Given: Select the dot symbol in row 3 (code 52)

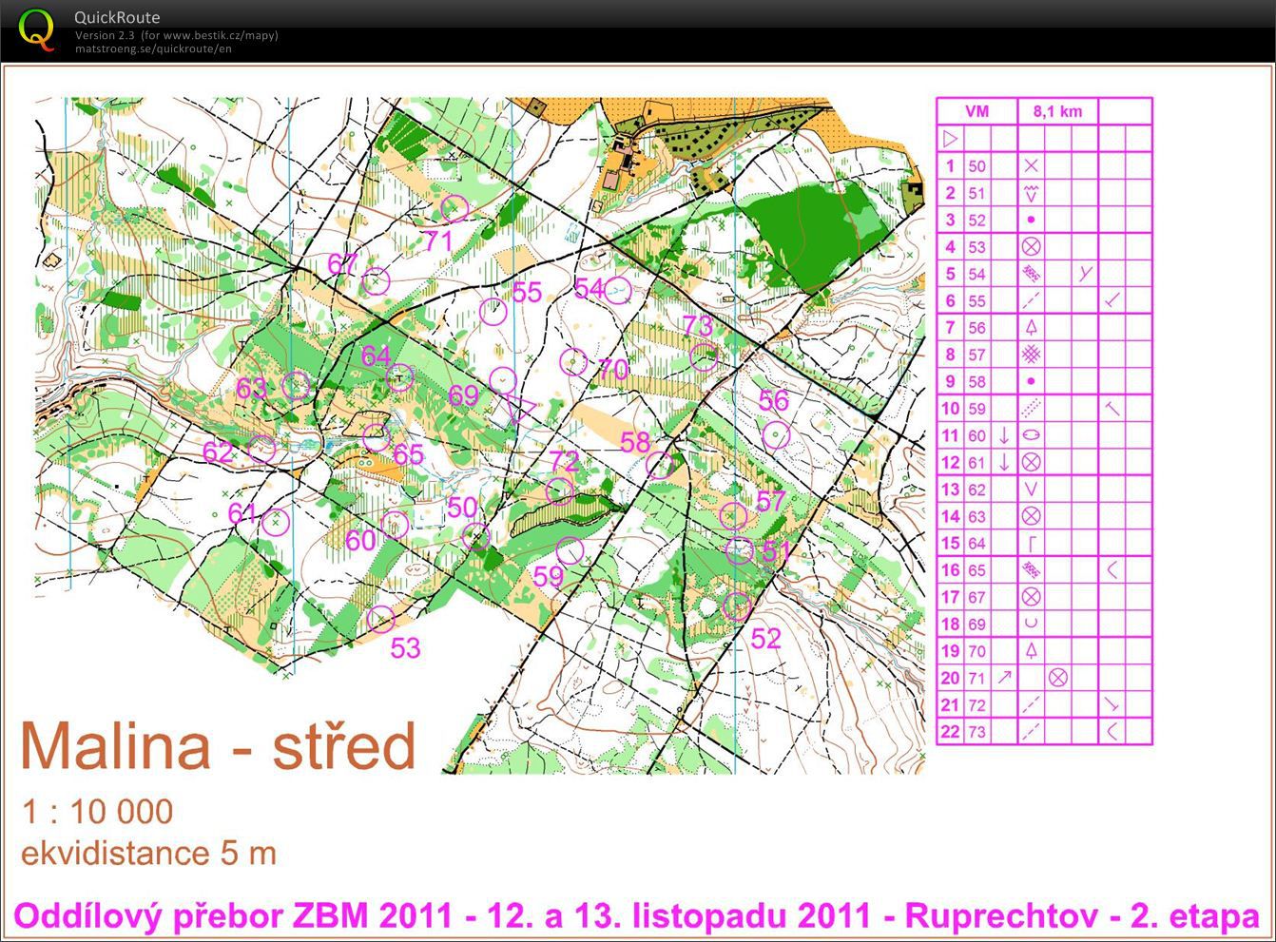Looking at the screenshot, I should pyautogui.click(x=1031, y=220).
